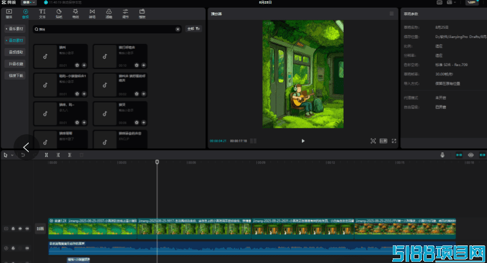Favorite the 00:06 sound effect
Screen dimensions: 487x263
pyautogui.click(x=136, y=122)
